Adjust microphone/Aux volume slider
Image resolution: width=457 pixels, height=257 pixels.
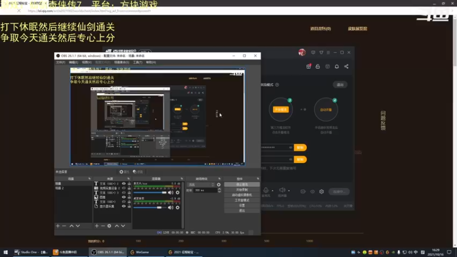pos(150,192)
